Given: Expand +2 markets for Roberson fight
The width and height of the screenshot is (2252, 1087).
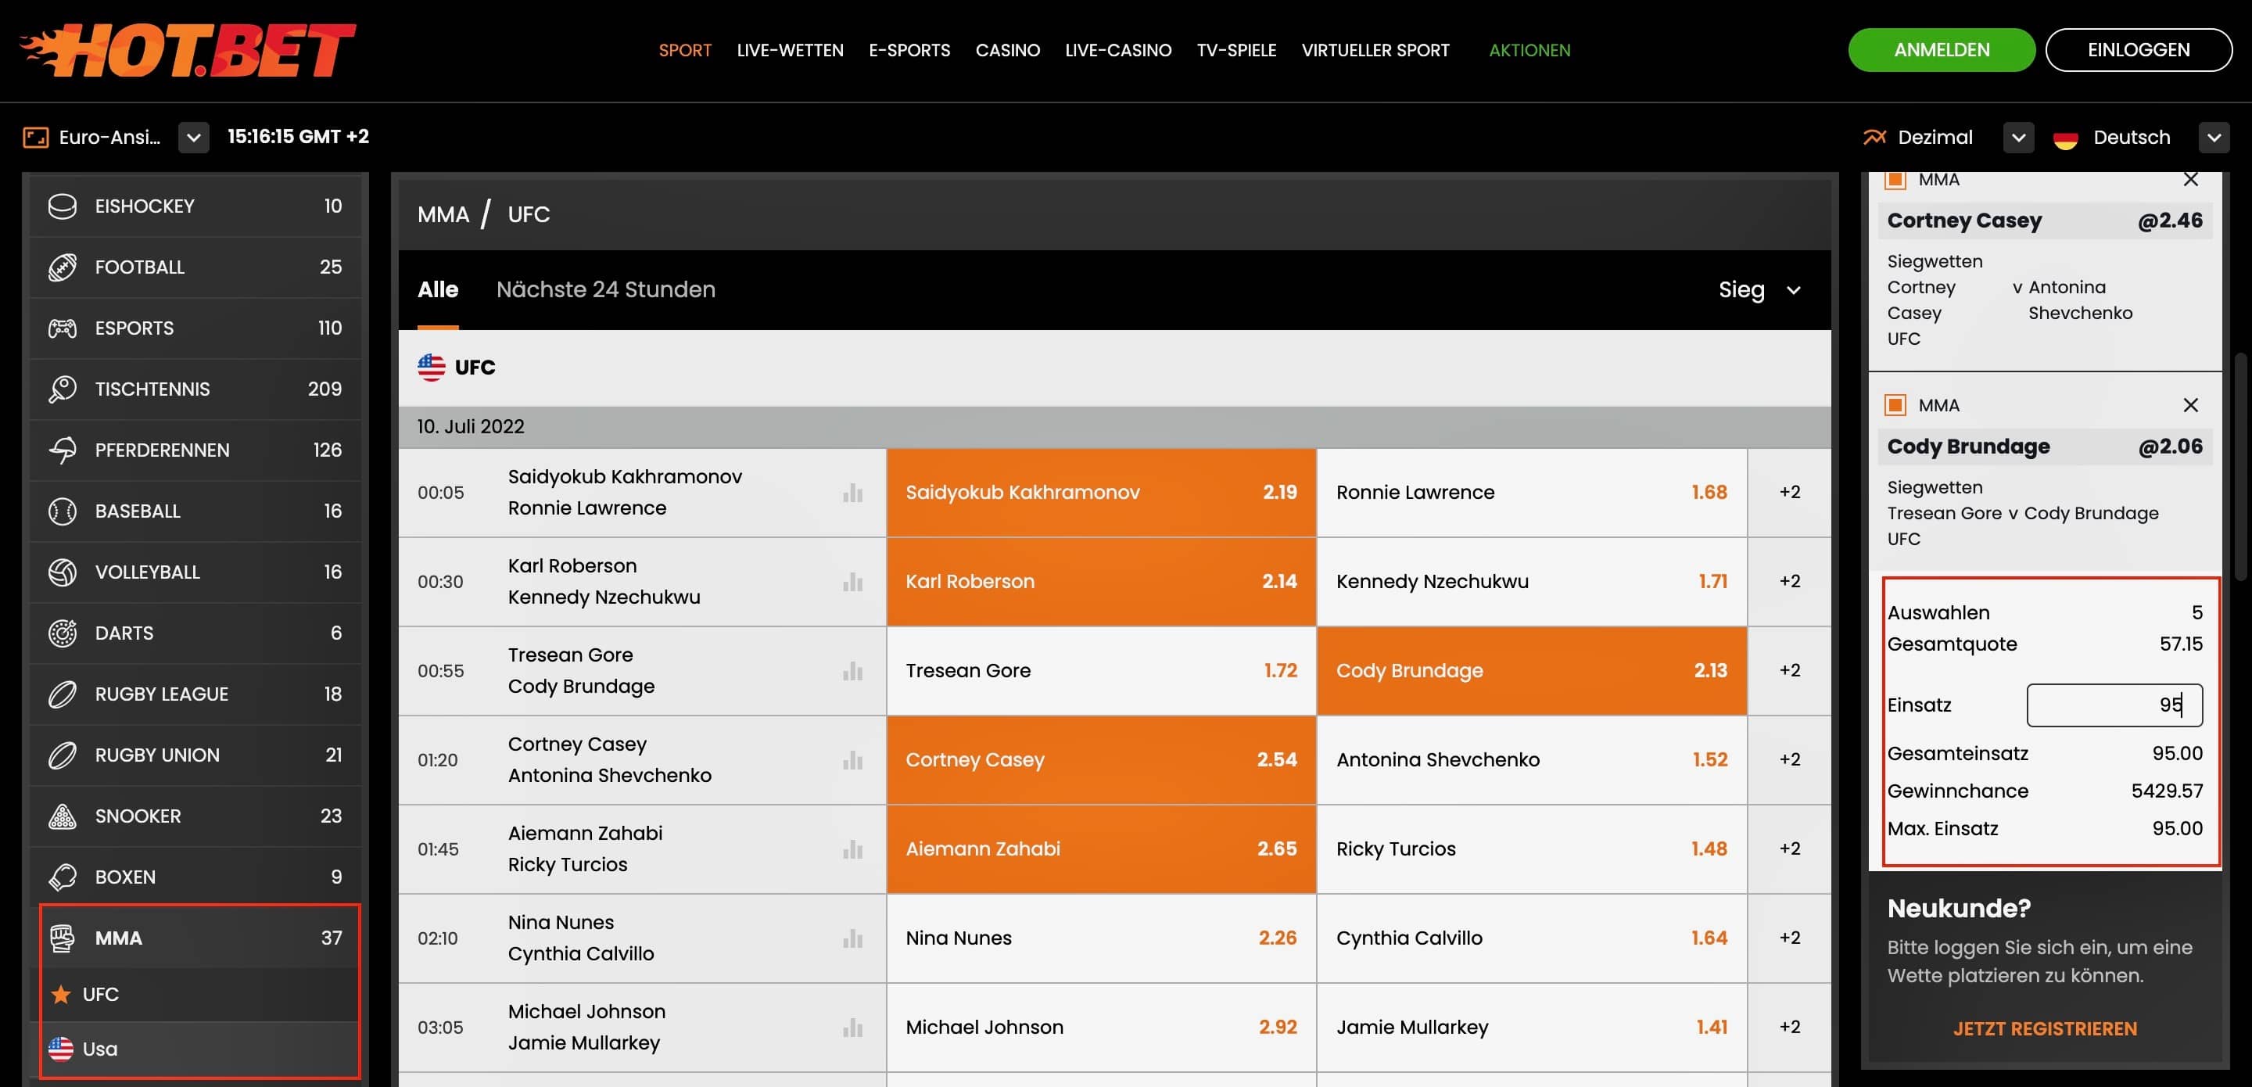Looking at the screenshot, I should click(1788, 582).
